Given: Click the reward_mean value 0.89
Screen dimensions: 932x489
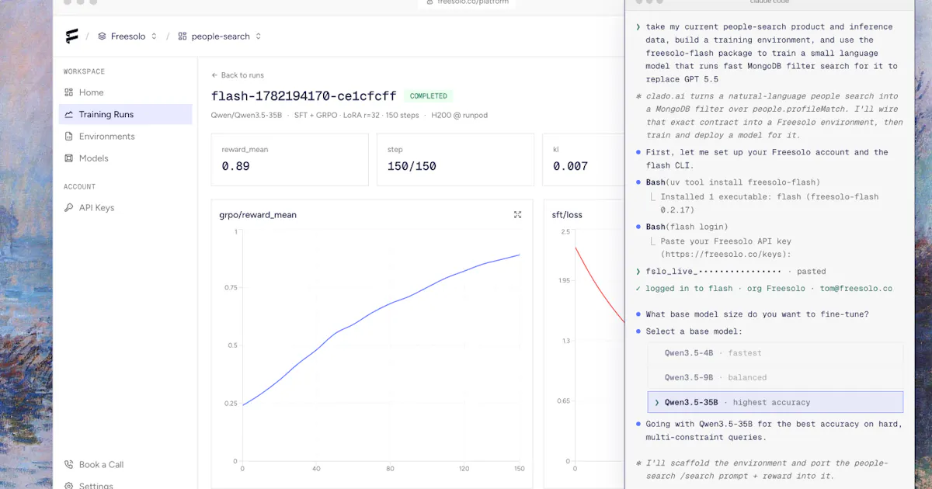Looking at the screenshot, I should [235, 166].
